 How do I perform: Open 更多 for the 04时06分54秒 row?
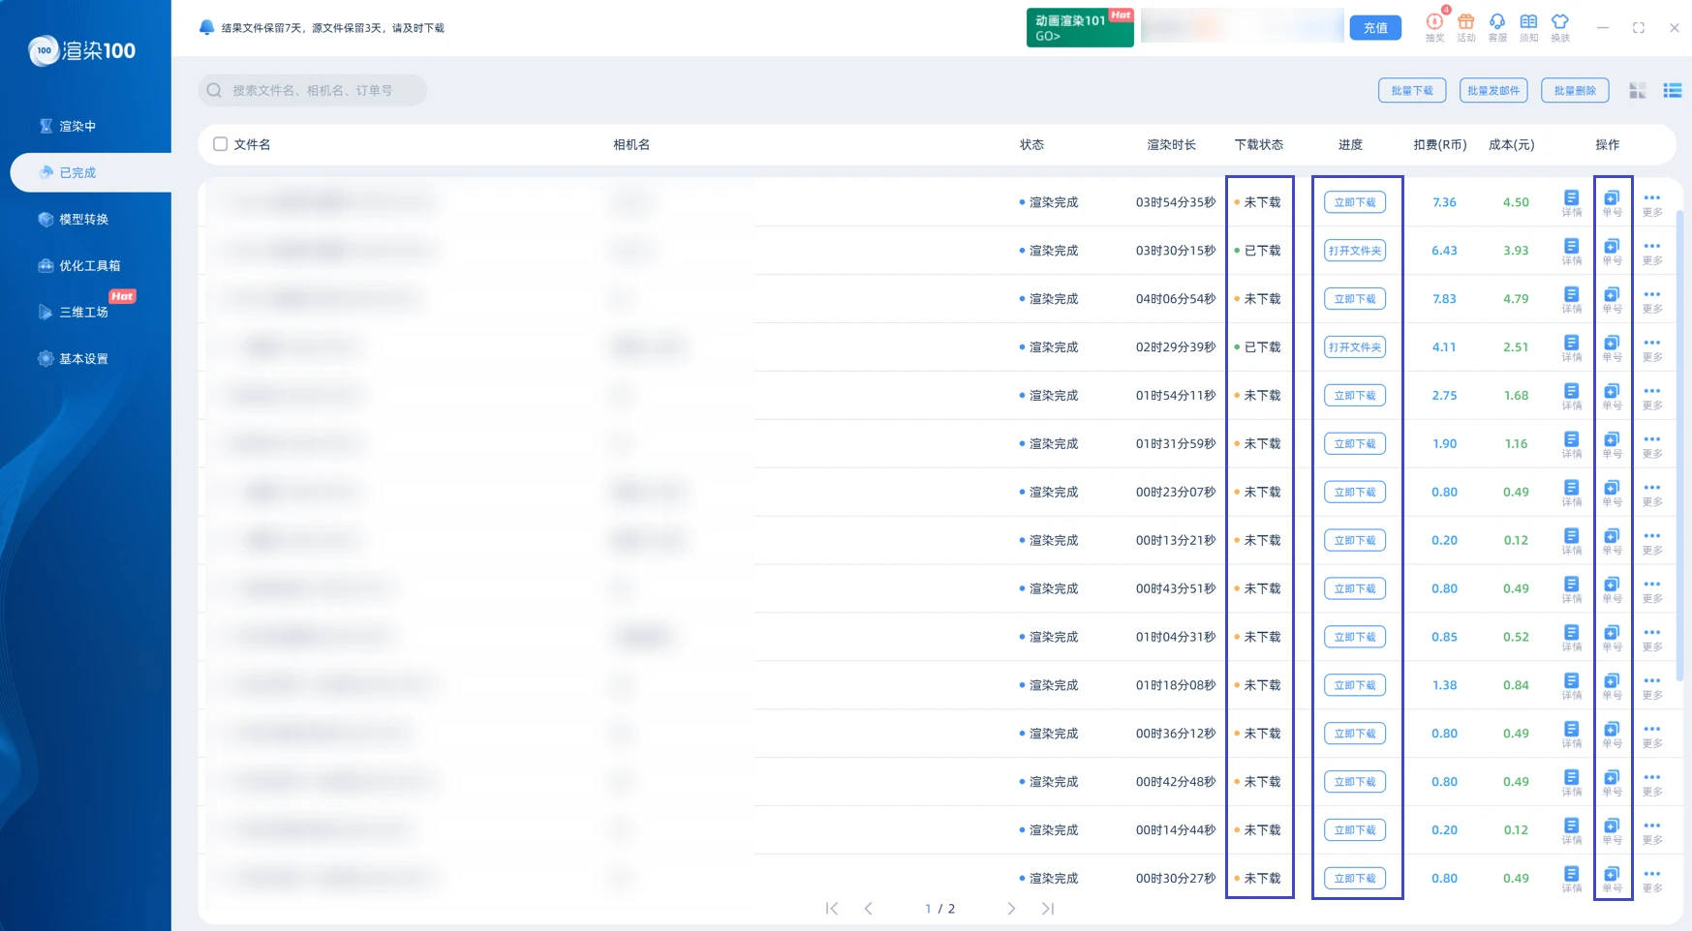[x=1652, y=300]
